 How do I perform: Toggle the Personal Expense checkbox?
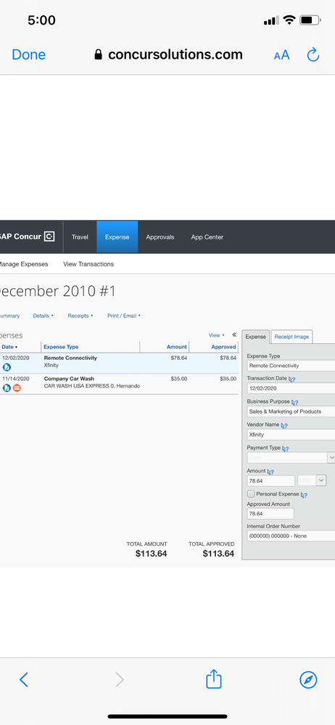(x=251, y=493)
